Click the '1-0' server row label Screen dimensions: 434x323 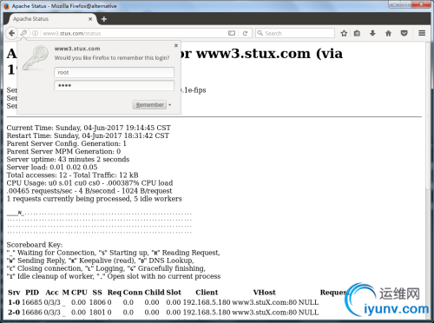14,302
